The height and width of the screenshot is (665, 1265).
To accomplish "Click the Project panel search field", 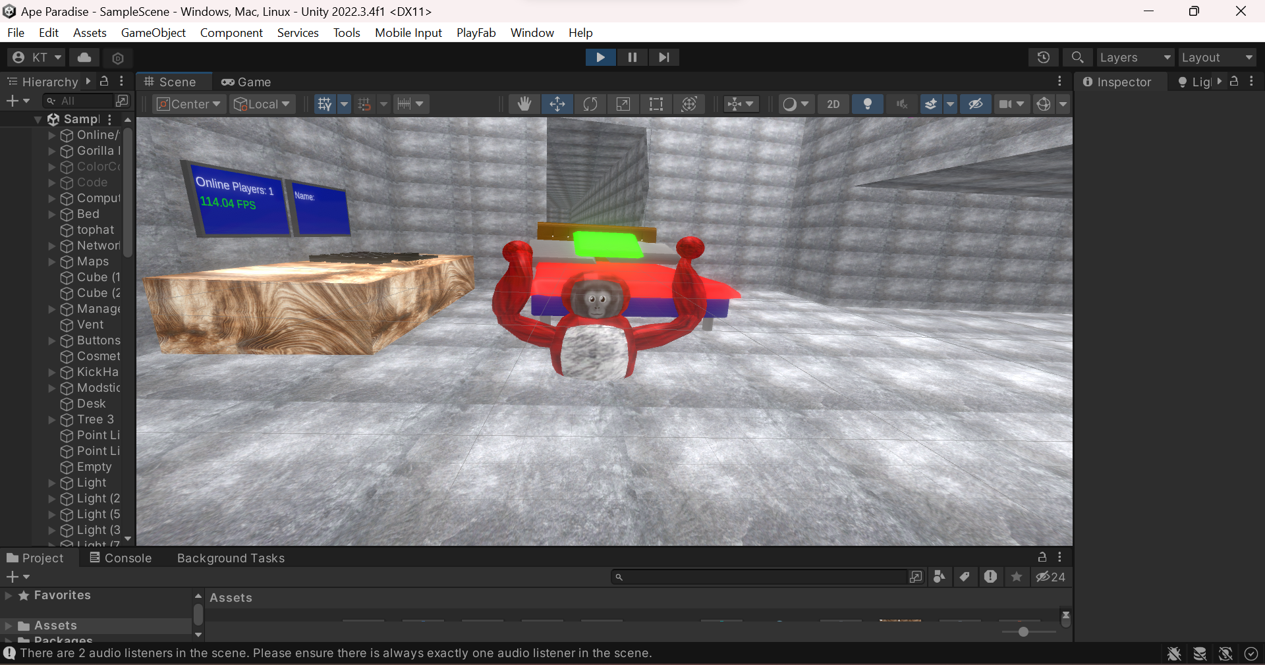I will pyautogui.click(x=761, y=577).
